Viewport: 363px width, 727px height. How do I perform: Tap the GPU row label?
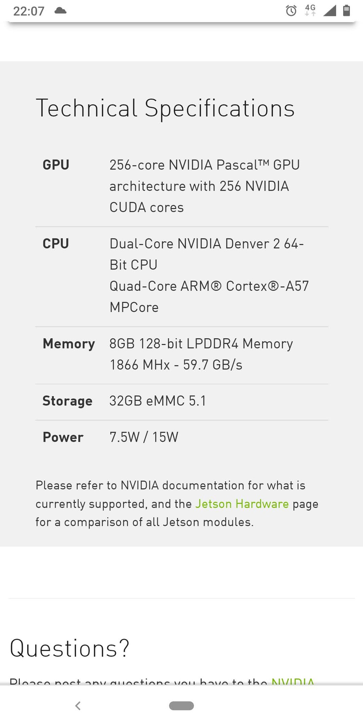pos(56,165)
